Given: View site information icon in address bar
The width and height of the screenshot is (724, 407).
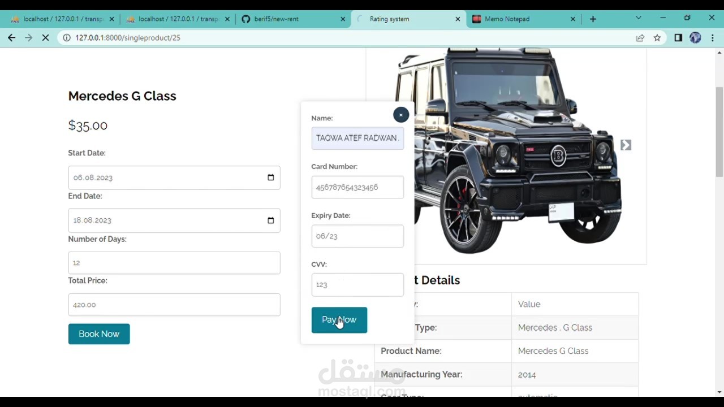Looking at the screenshot, I should pyautogui.click(x=67, y=38).
